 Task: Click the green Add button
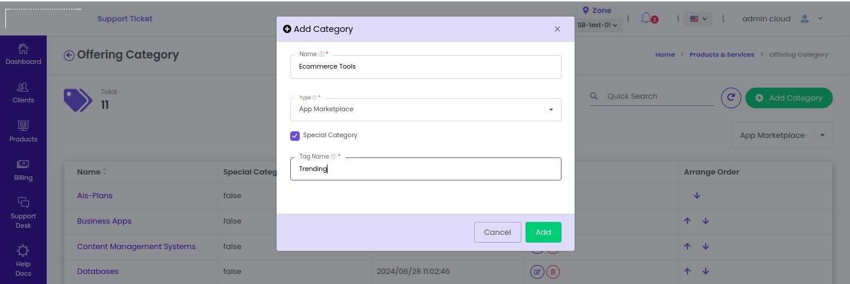(x=543, y=232)
